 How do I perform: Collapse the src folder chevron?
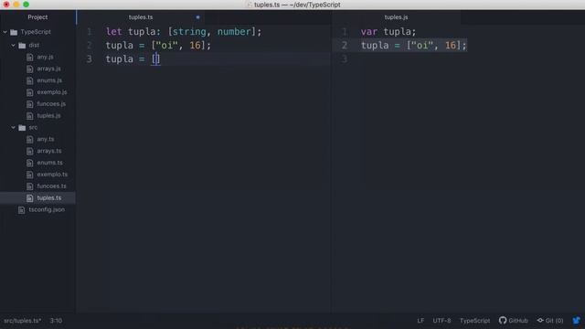[13, 128]
